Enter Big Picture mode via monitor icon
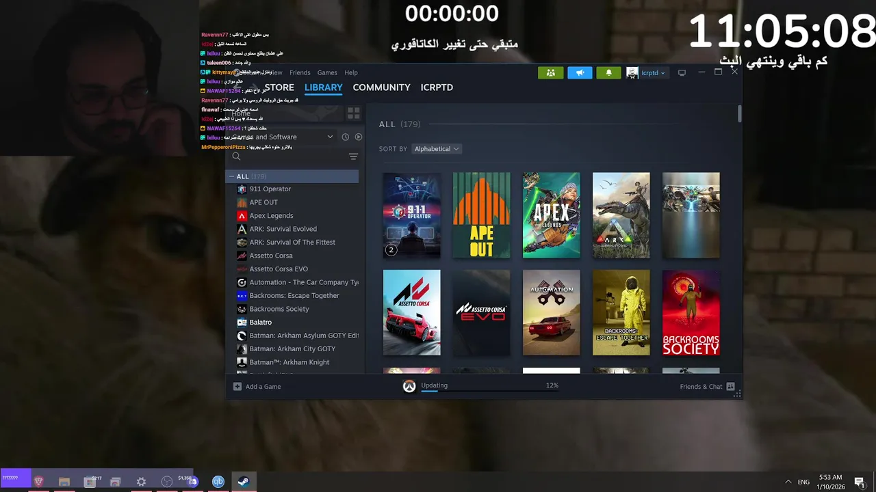 (x=682, y=72)
